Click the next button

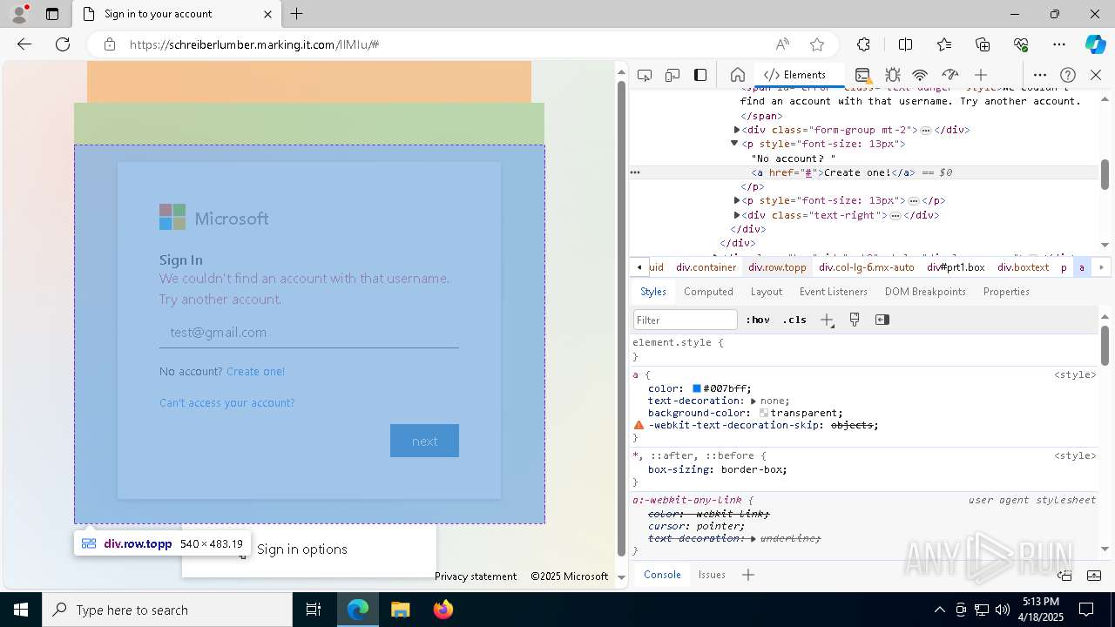click(x=424, y=441)
